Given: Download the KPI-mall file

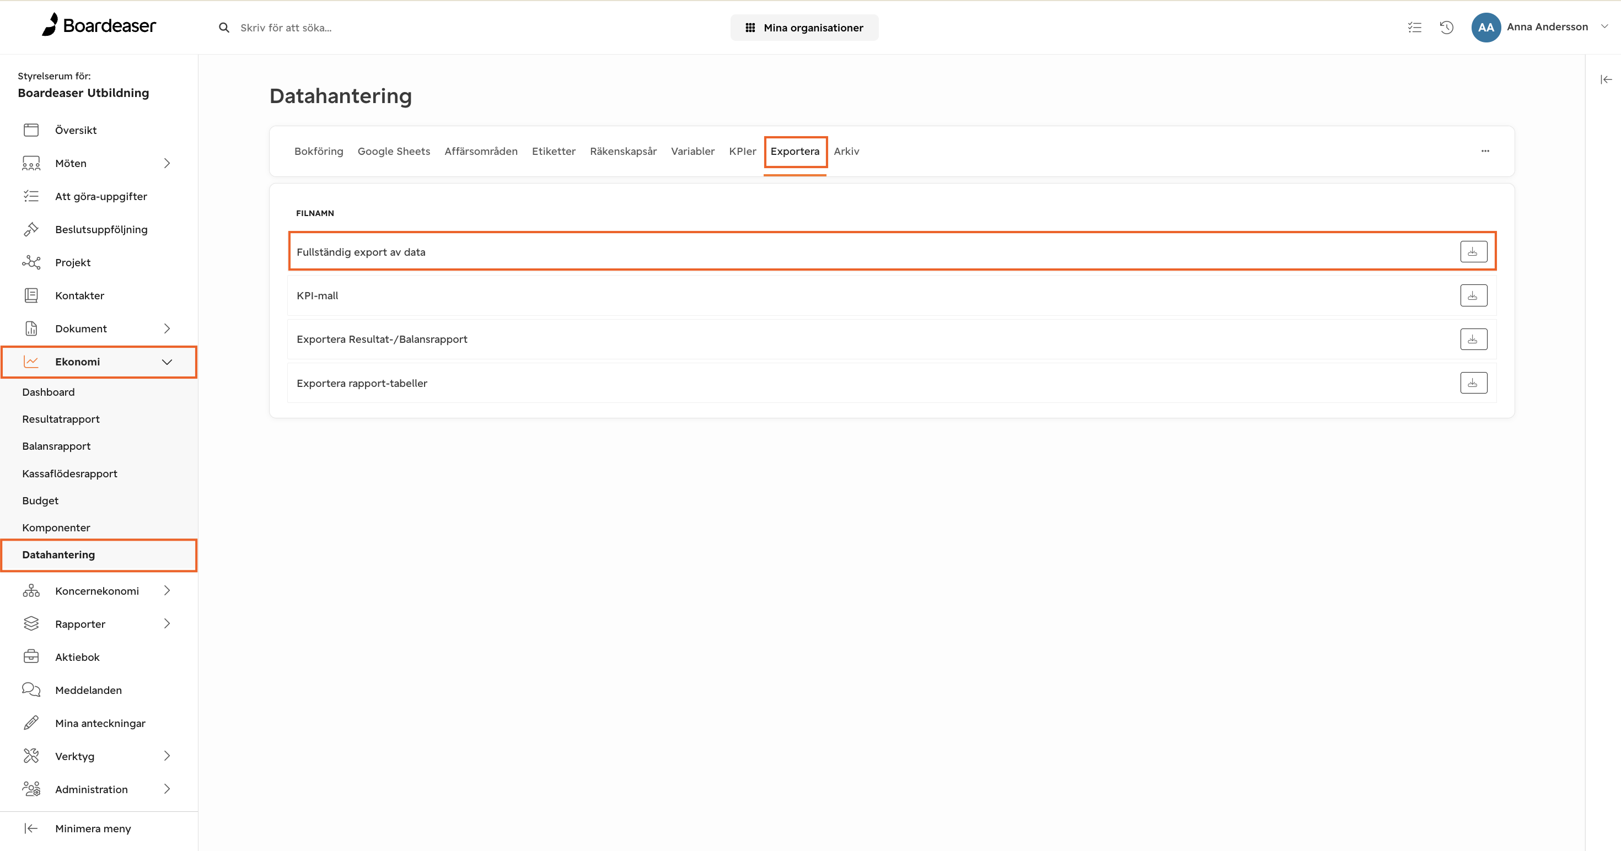Looking at the screenshot, I should (x=1473, y=295).
